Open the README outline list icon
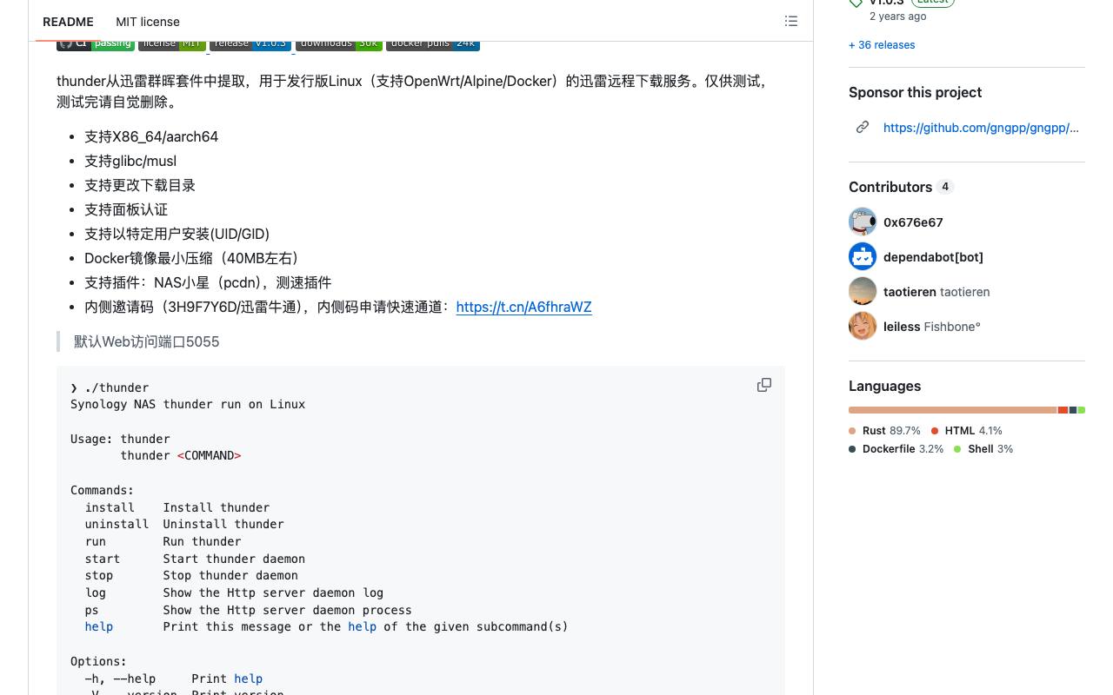 click(x=791, y=21)
